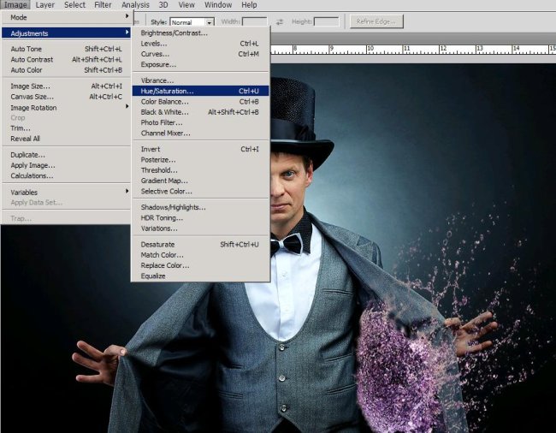Screen dimensions: 556x433
Task: Open Photo Filter adjustment
Action: (x=200, y=122)
